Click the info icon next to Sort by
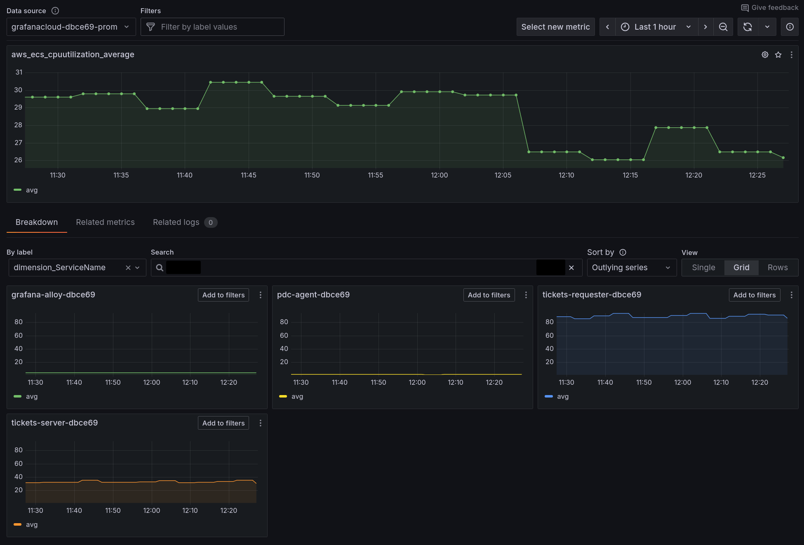 click(x=623, y=252)
